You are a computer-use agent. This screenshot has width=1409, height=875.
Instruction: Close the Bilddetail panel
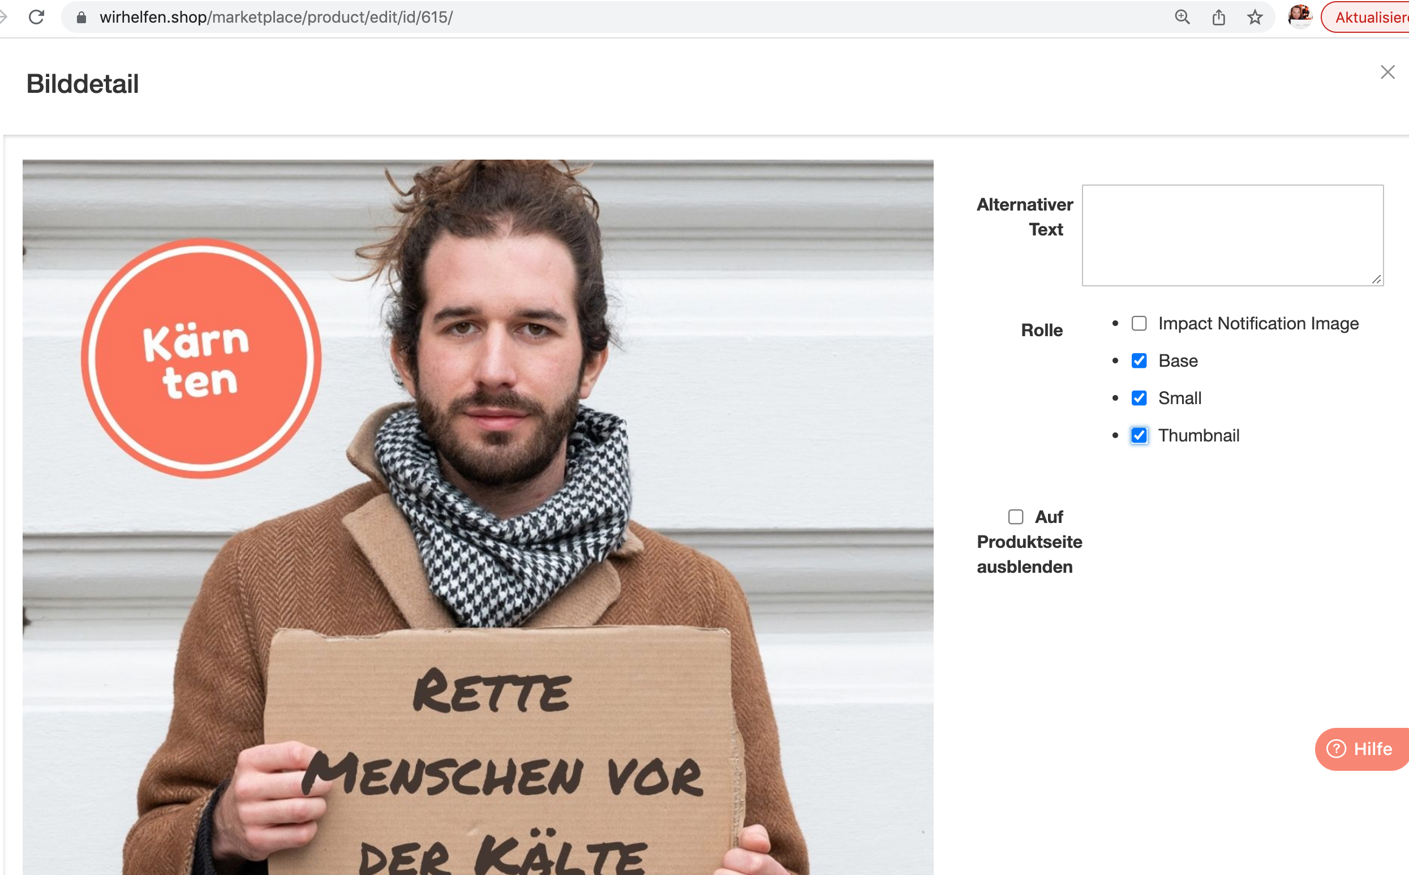point(1387,72)
